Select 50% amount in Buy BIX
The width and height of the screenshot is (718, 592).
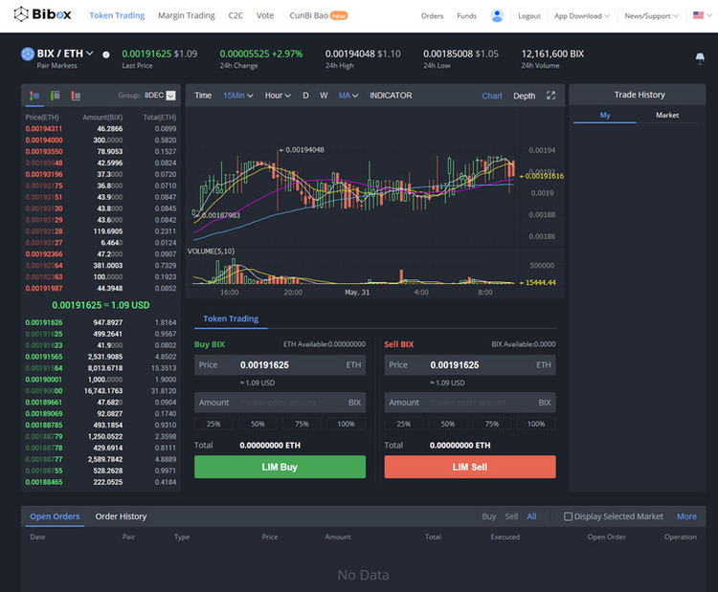click(258, 424)
